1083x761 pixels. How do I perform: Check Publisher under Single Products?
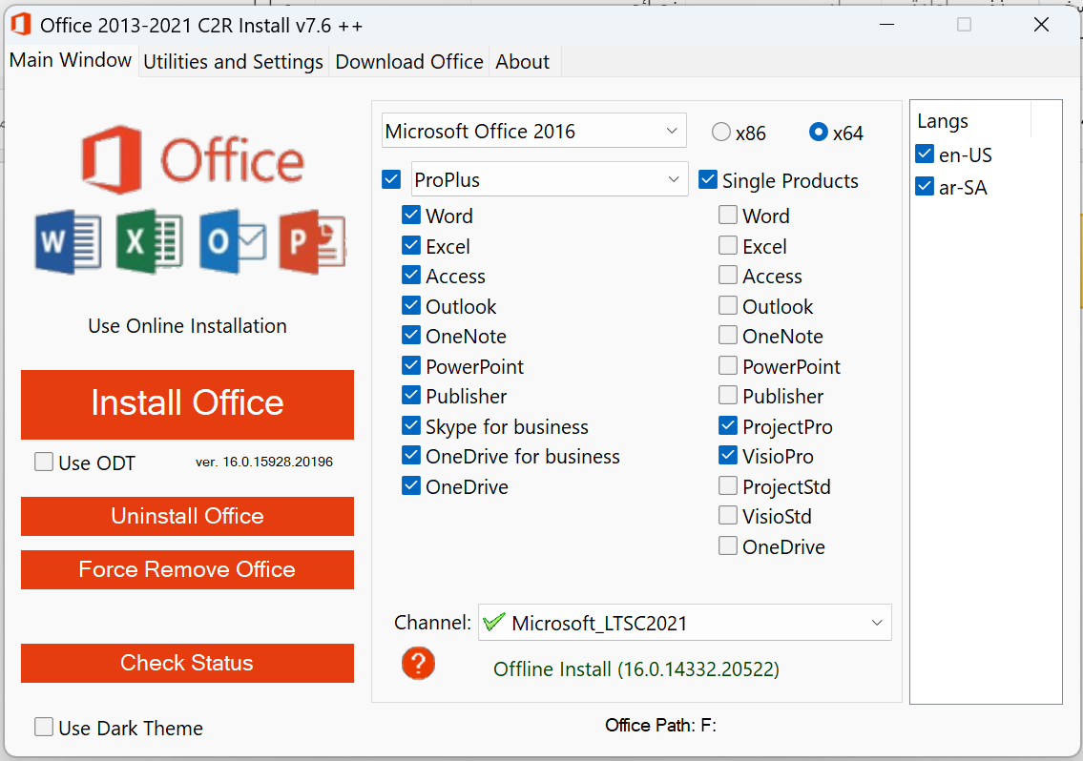(728, 395)
